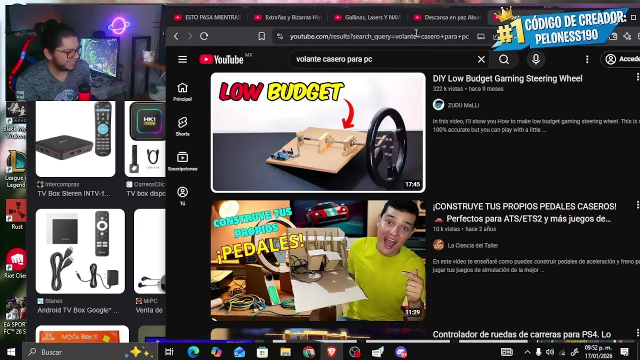The image size is (640, 360).
Task: Reload the browser page
Action: pos(204,36)
